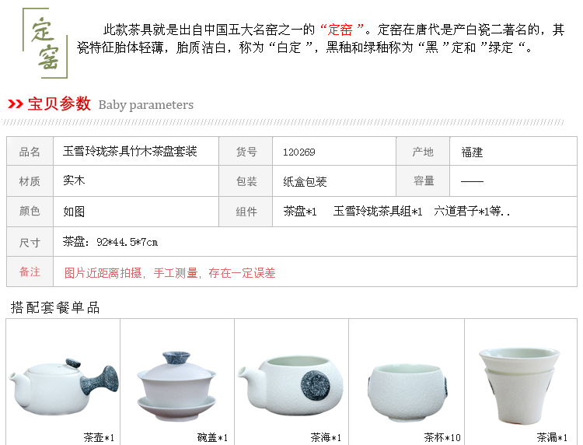Click the item number 120269
The height and width of the screenshot is (445, 583).
click(299, 152)
